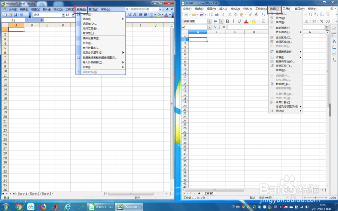Click Excel increase indent icon
The image size is (338, 211).
[146, 15]
